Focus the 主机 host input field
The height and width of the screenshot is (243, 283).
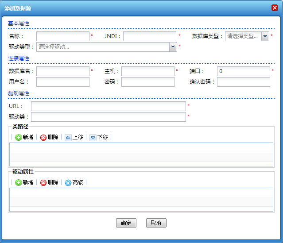[148, 71]
